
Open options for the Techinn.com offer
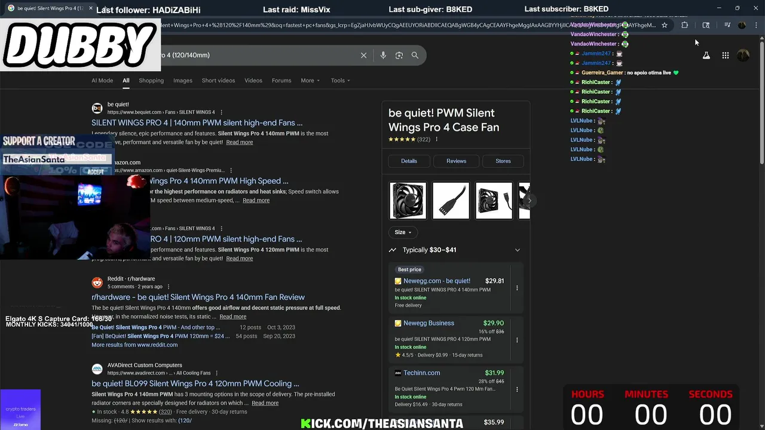pos(517,389)
